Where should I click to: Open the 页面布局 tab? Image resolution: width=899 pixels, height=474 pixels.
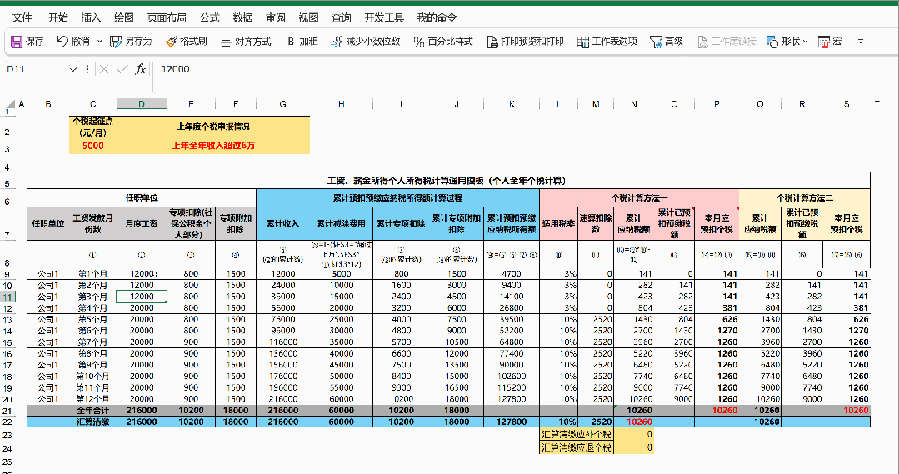pos(167,17)
